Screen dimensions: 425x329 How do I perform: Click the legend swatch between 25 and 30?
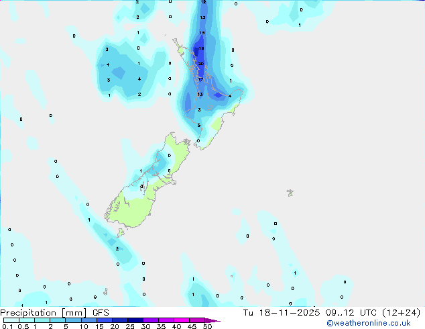(x=135, y=320)
